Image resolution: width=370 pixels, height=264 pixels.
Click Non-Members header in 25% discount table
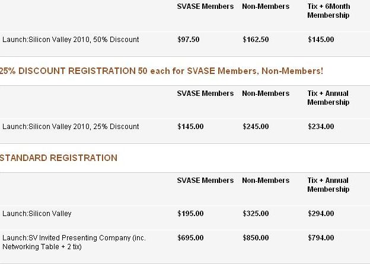266,94
